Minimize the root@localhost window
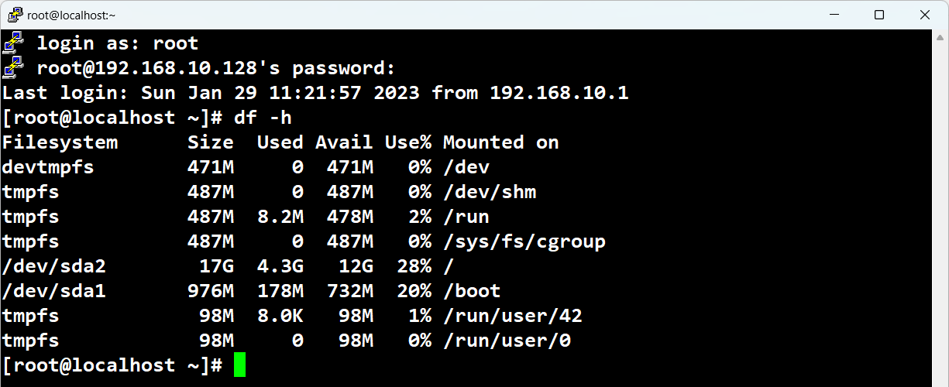This screenshot has width=949, height=387. pyautogui.click(x=833, y=15)
